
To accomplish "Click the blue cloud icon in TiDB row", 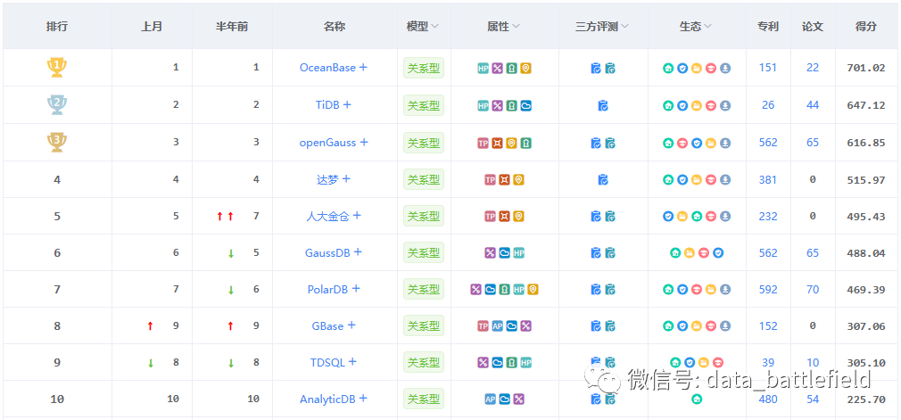I will 525,106.
